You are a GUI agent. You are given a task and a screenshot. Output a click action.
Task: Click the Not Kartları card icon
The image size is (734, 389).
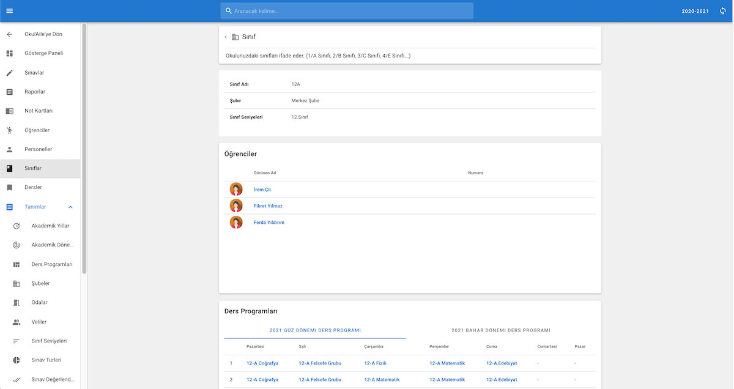(9, 111)
